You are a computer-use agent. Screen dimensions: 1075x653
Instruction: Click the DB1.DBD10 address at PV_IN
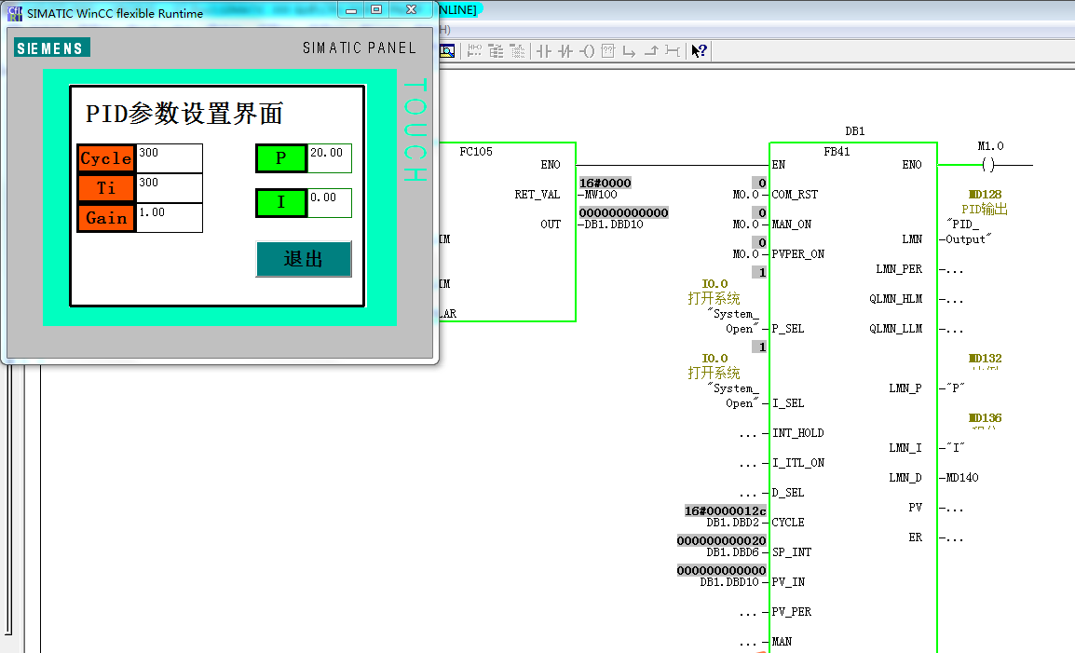[x=729, y=582]
